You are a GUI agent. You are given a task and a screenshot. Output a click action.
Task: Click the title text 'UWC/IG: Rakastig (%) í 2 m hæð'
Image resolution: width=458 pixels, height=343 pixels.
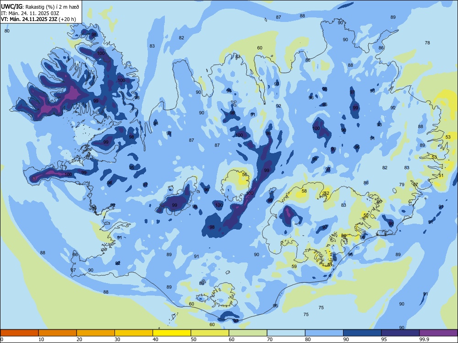click(x=40, y=6)
